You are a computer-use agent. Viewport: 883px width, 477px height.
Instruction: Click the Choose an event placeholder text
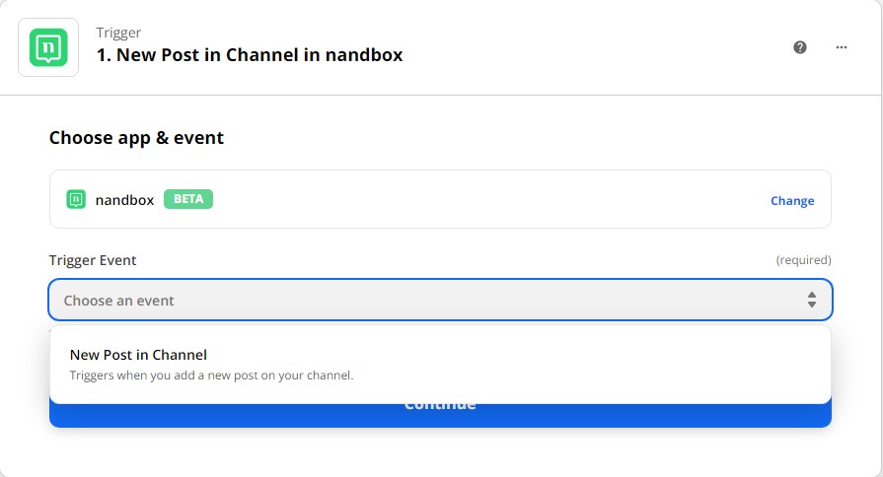[118, 301]
